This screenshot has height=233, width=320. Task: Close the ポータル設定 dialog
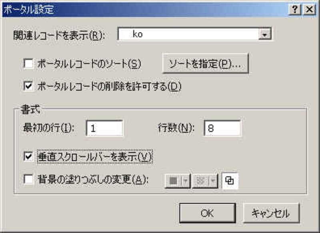(309, 9)
